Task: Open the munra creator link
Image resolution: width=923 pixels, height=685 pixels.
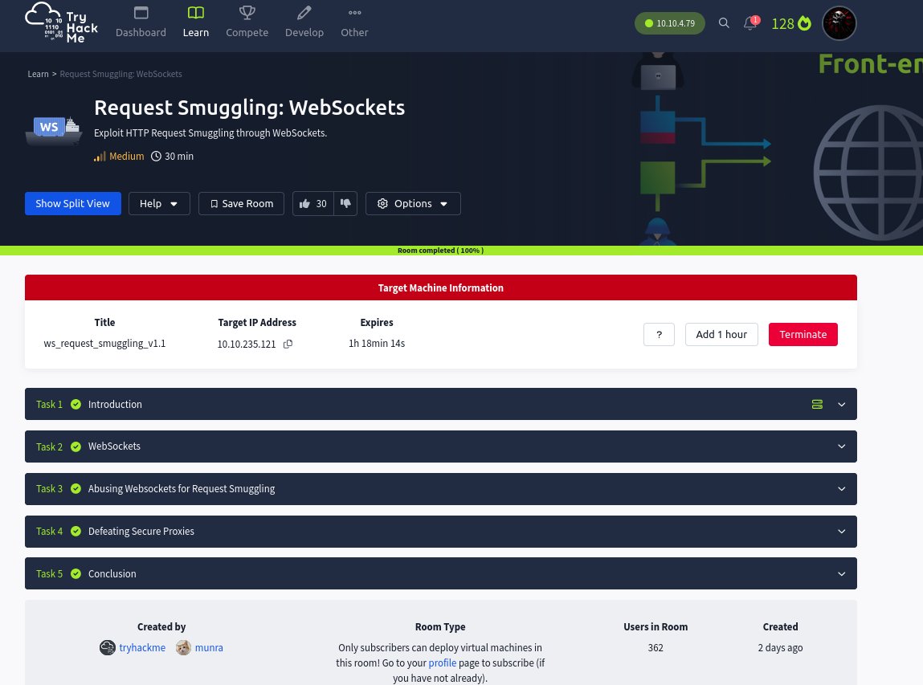Action: [209, 648]
